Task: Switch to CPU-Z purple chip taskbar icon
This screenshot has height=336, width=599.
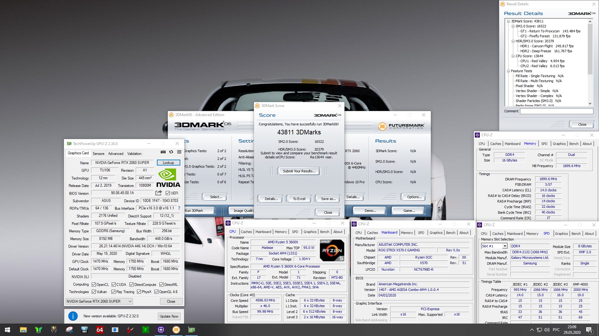Action: point(161,330)
